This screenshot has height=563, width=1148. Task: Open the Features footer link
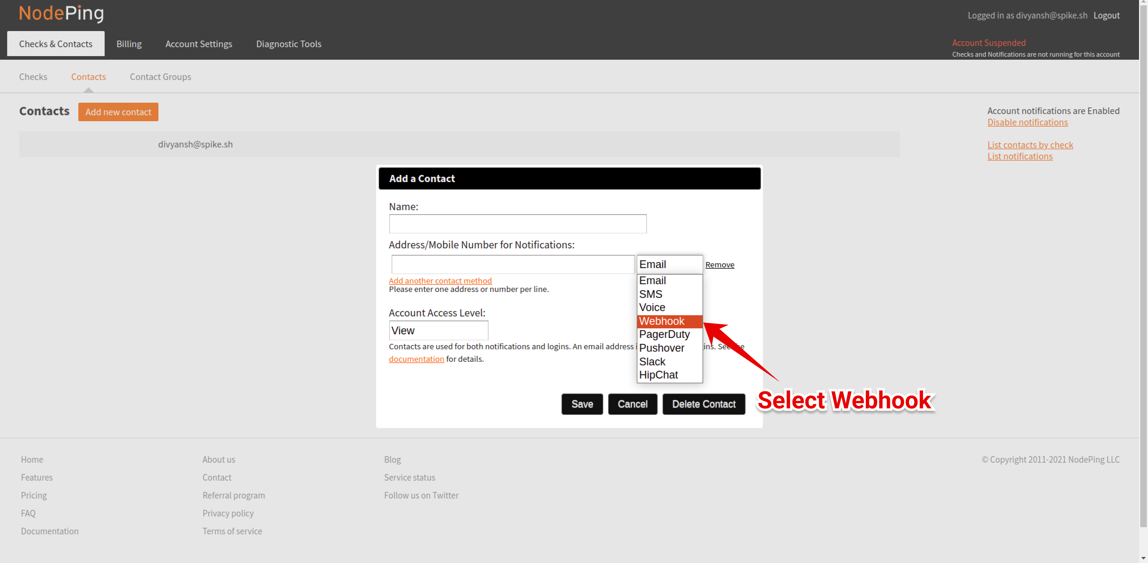click(36, 477)
